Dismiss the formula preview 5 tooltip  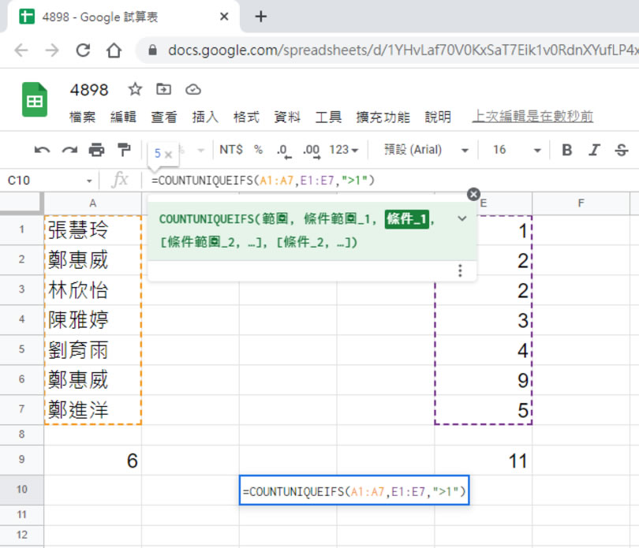pos(168,155)
